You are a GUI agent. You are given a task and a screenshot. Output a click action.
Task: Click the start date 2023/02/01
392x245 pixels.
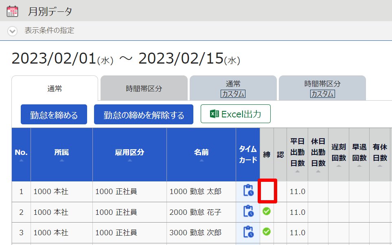[54, 58]
